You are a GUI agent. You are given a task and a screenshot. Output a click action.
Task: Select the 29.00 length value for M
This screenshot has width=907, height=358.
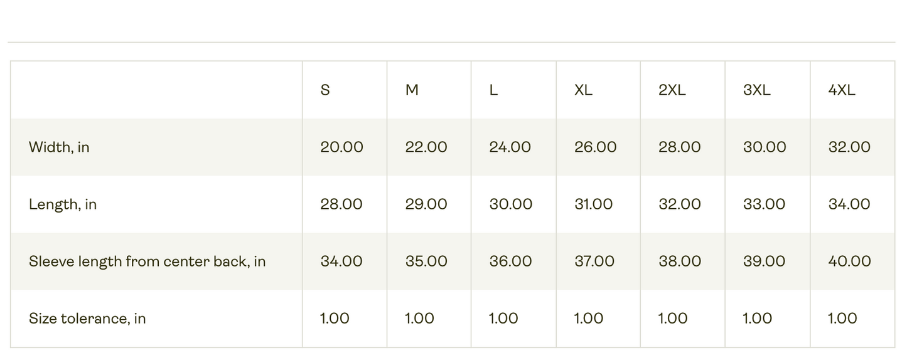coord(426,204)
